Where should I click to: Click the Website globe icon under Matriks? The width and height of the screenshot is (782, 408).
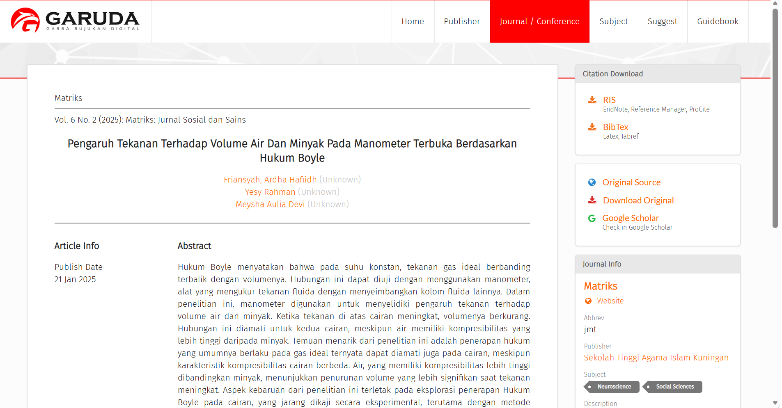pos(588,301)
